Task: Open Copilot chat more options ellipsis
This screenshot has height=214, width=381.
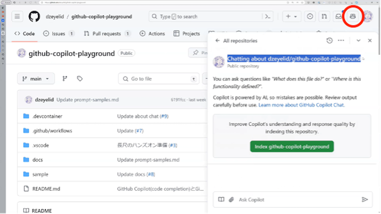Action: (341, 41)
